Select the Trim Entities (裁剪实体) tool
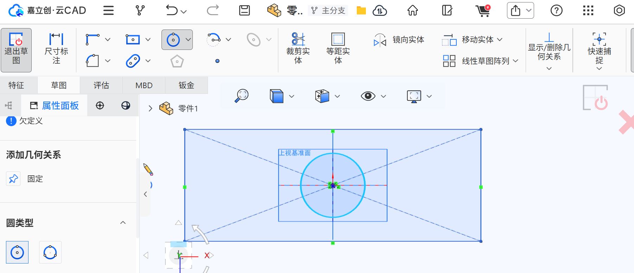The height and width of the screenshot is (273, 634). [298, 50]
